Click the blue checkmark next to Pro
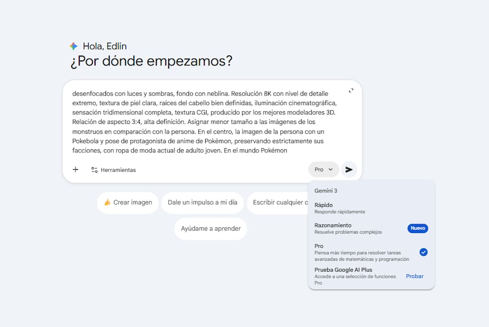Screen dimensions: 489x327 click(423, 252)
